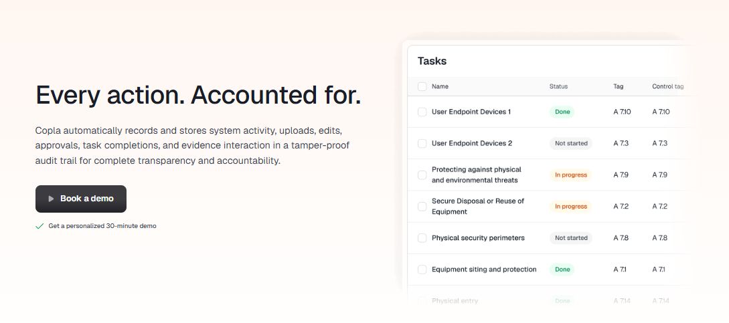Image resolution: width=729 pixels, height=323 pixels.
Task: Click In progress badge on Secure Disposal row
Action: (x=570, y=207)
